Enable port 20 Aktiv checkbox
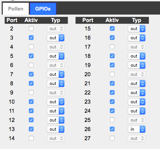Viewport: 160px width, 149px height. coord(112,74)
